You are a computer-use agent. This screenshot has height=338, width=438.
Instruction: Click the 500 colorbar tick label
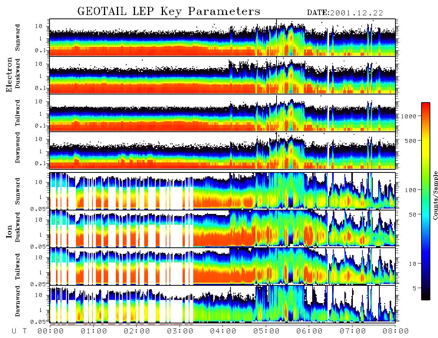pos(411,141)
